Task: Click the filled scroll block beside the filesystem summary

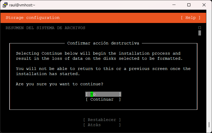Action: (200, 33)
